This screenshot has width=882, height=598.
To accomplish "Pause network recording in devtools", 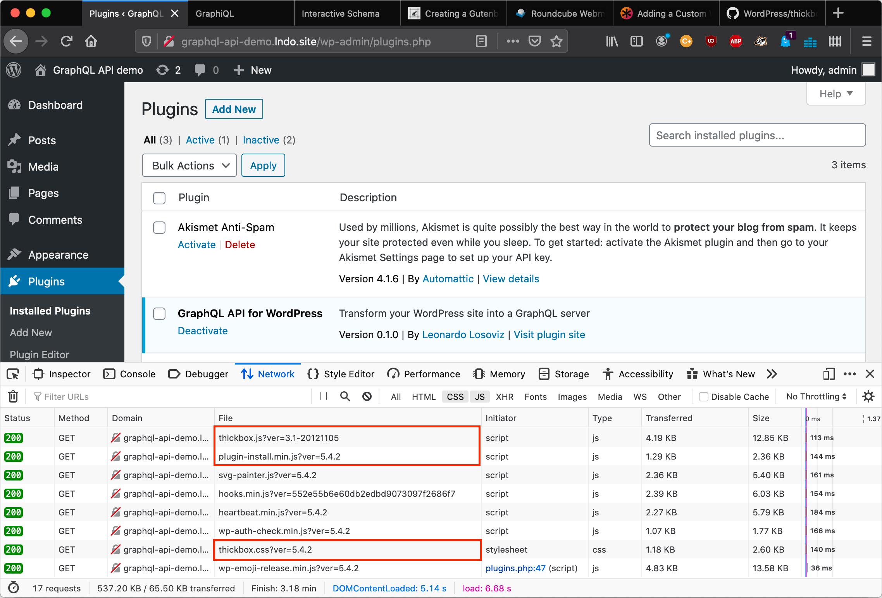I will tap(324, 396).
